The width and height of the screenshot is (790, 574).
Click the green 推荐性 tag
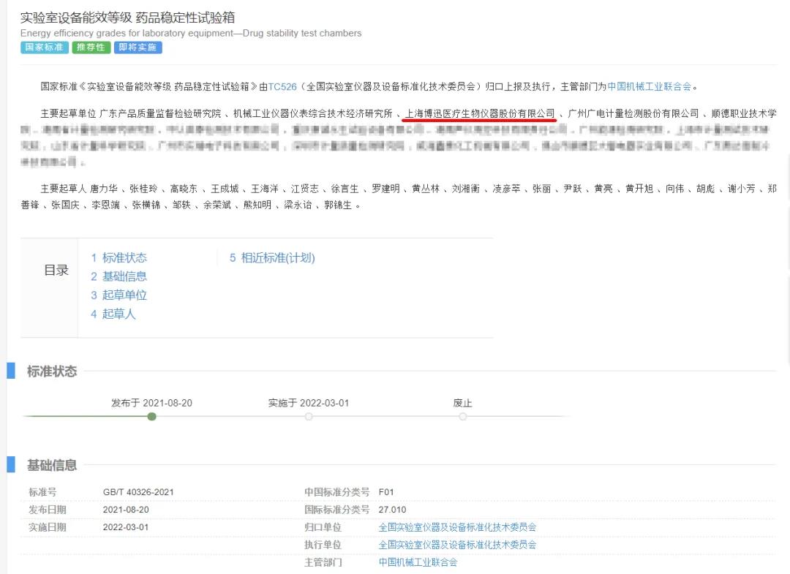[x=91, y=48]
